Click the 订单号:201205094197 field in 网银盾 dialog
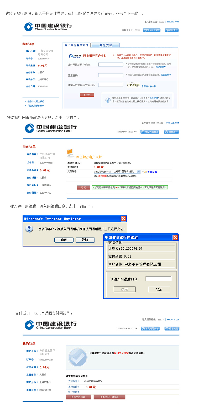Image resolution: width=214 pixels, height=414 pixels. coord(141,248)
